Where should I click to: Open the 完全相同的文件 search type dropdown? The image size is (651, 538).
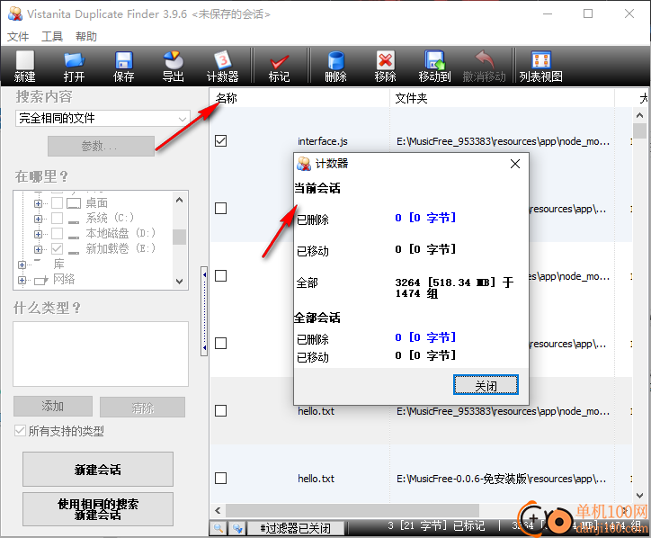pyautogui.click(x=103, y=119)
